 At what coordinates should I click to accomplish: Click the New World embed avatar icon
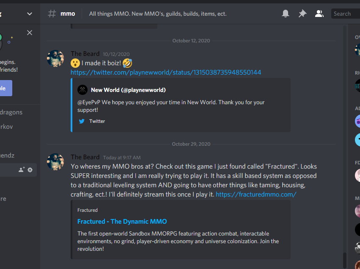pyautogui.click(x=82, y=90)
